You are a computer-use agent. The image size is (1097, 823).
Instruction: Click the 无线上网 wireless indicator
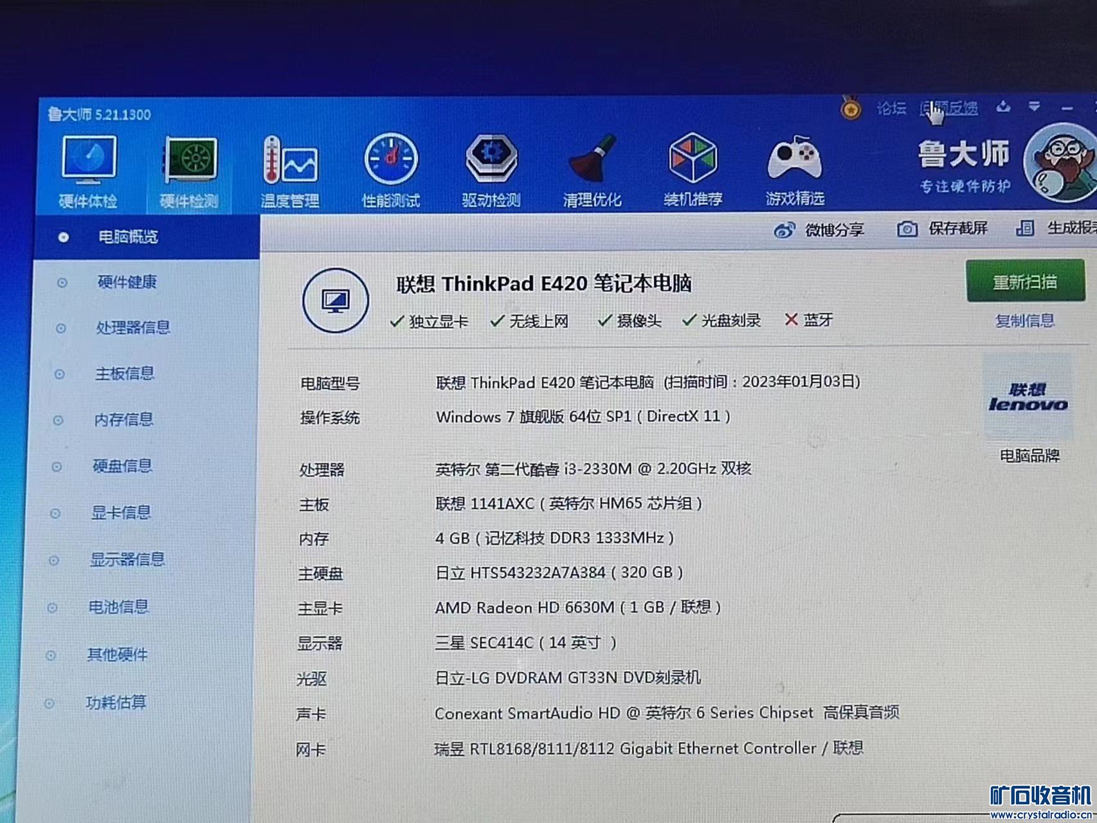[x=529, y=321]
